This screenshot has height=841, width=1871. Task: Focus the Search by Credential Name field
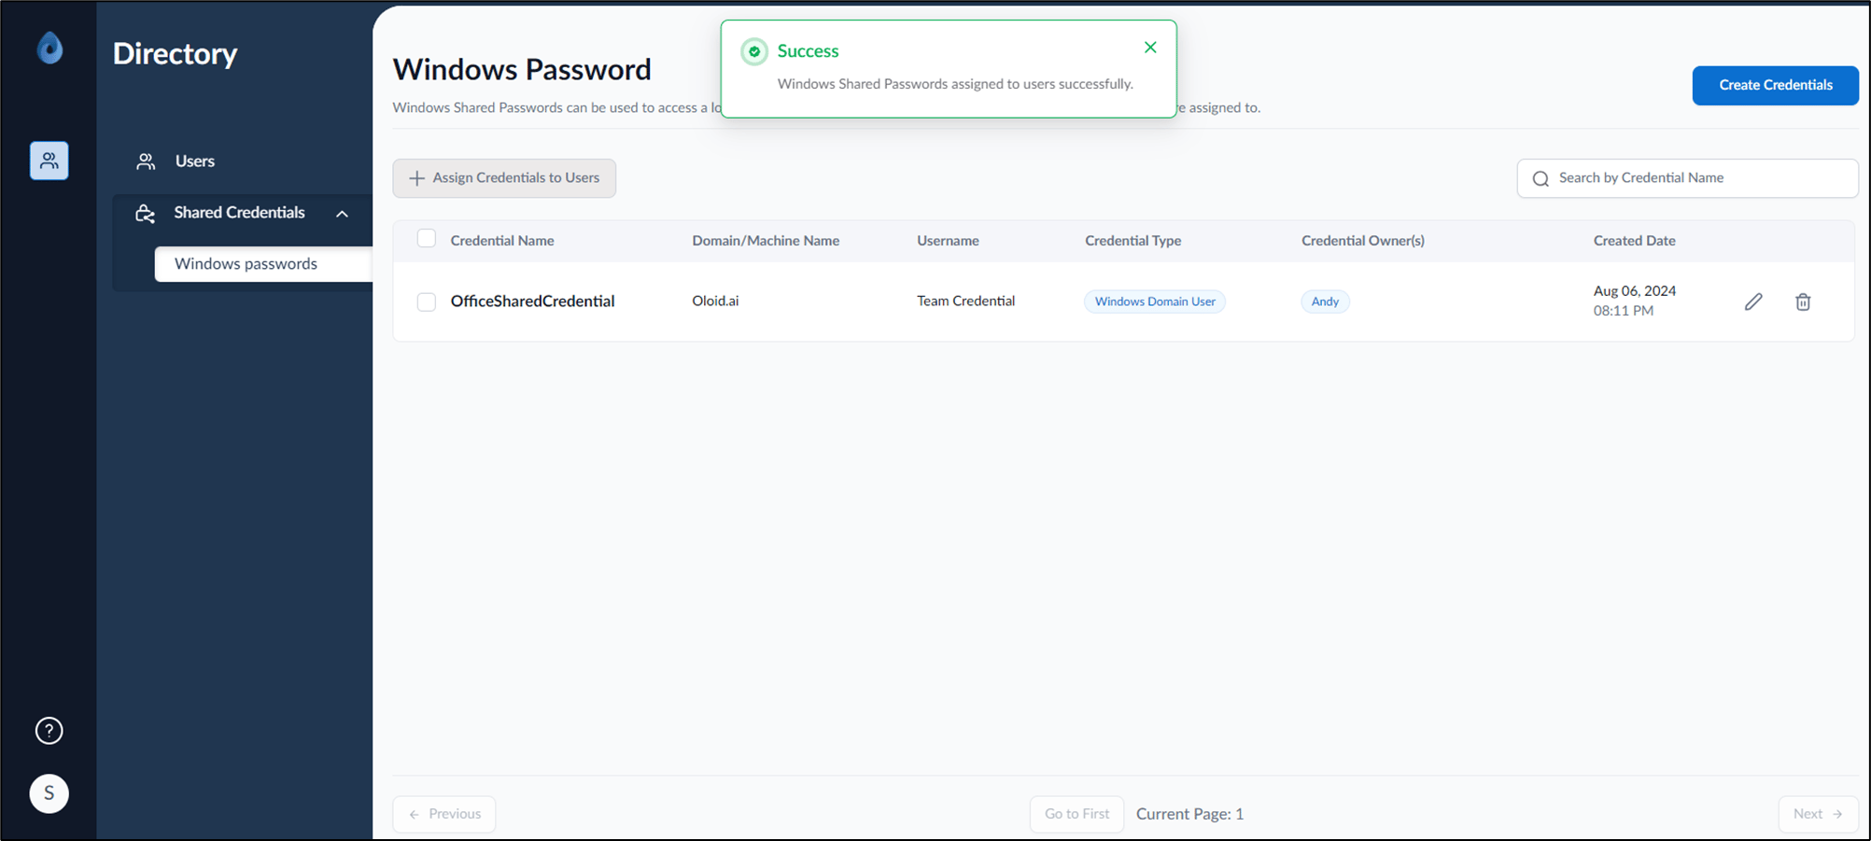(x=1687, y=178)
